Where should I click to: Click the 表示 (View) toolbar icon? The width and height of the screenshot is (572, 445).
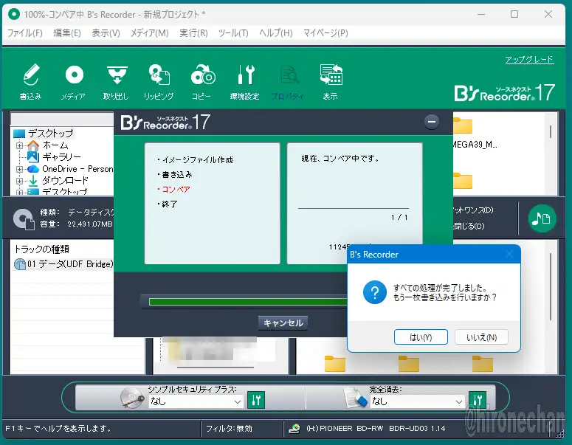pos(330,77)
